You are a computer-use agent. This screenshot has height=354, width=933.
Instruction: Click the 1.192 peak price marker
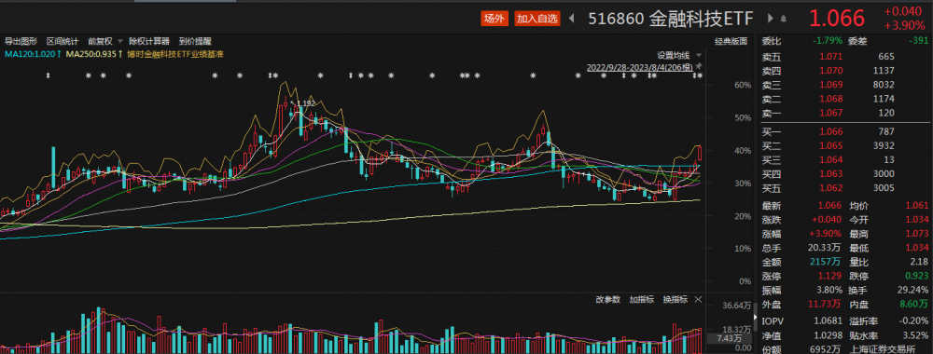click(305, 103)
